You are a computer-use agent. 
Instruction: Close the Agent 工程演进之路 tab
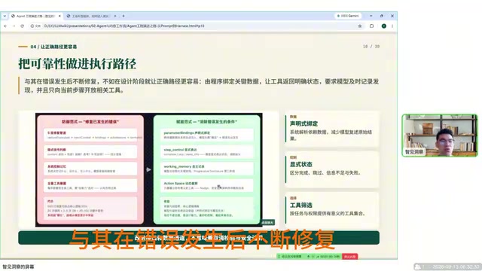[x=59, y=16]
